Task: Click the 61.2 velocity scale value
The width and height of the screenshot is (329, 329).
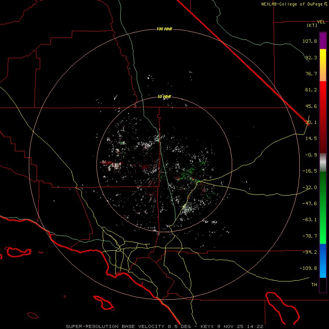Action: (311, 90)
